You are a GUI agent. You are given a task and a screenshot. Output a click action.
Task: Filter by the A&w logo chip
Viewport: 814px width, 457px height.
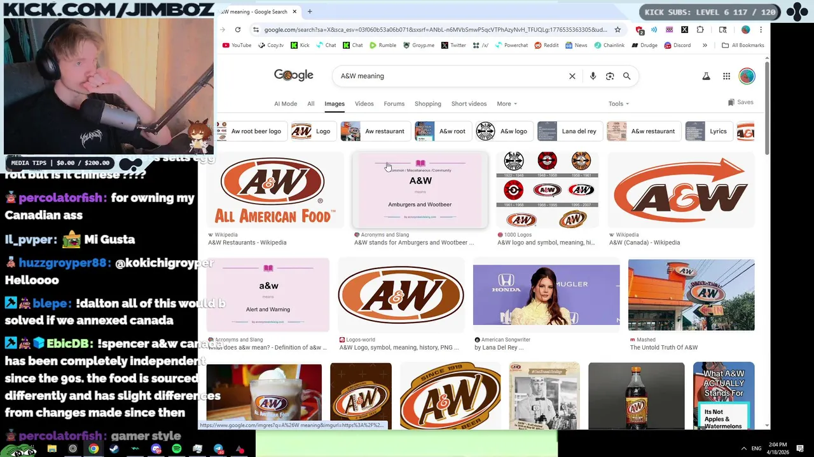click(x=504, y=131)
